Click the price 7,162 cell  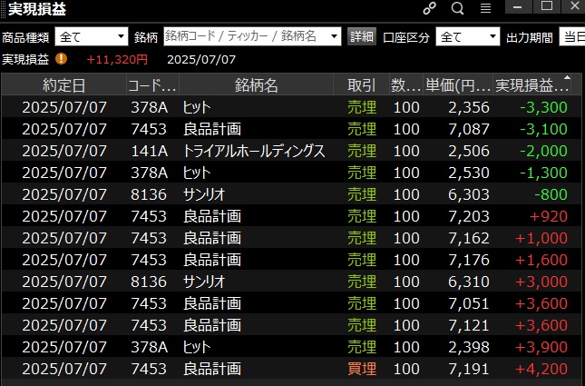pyautogui.click(x=469, y=238)
